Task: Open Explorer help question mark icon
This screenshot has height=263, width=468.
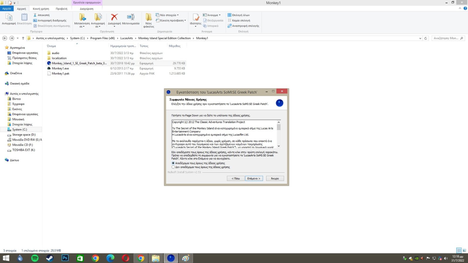Action: pos(465,8)
